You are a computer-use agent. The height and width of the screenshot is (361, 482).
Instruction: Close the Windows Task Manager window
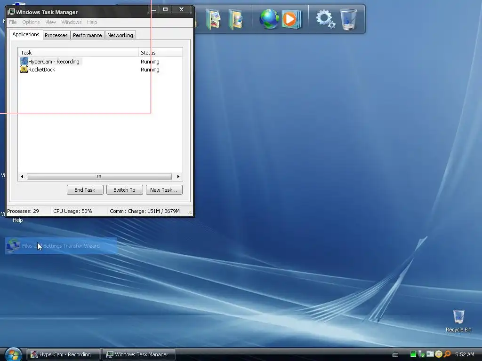181,10
